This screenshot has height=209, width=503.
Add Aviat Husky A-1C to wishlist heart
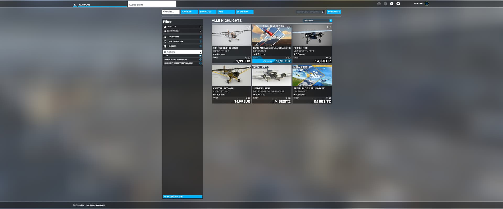point(248,68)
